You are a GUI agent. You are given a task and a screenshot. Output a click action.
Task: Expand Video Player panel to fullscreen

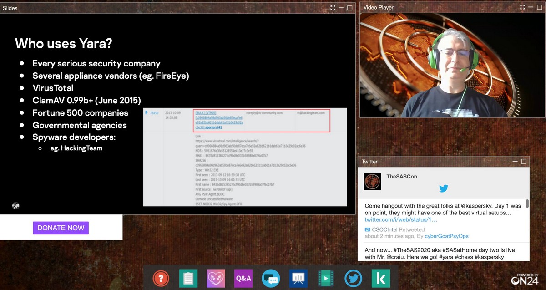coord(523,7)
